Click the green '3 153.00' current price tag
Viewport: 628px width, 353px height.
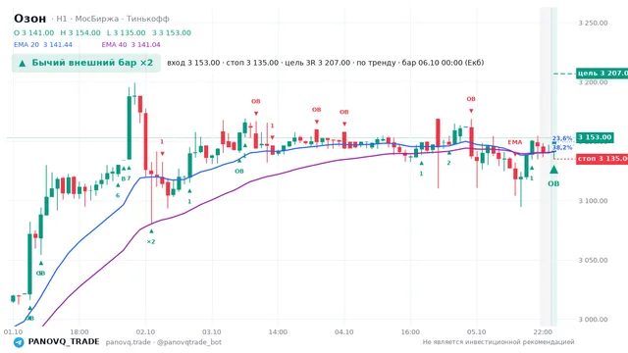pyautogui.click(x=595, y=137)
